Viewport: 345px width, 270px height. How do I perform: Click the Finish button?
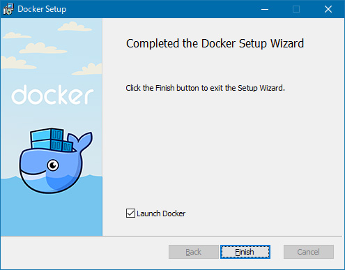click(x=245, y=252)
